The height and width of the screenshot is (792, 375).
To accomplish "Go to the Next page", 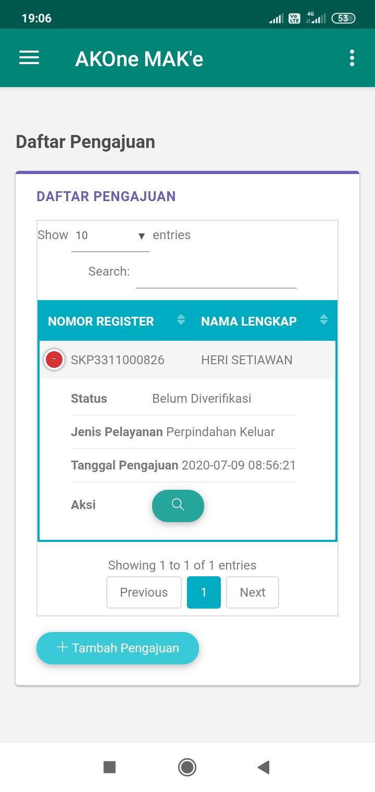I will [x=253, y=592].
